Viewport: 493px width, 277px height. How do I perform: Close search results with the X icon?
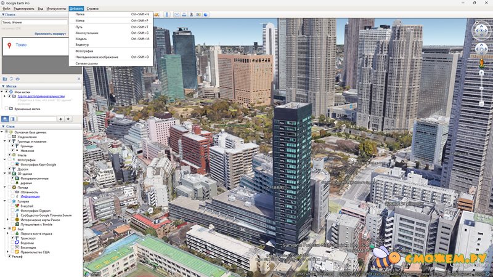pos(79,79)
